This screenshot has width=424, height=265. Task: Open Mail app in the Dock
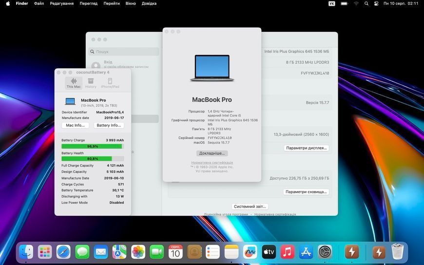point(101,252)
